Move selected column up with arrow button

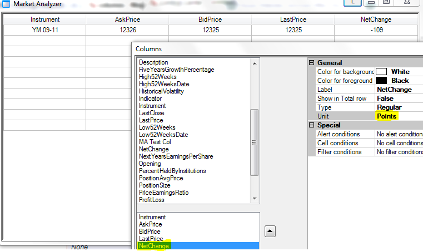click(x=270, y=232)
